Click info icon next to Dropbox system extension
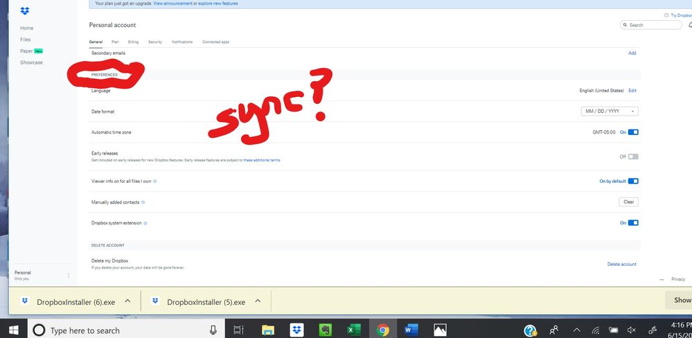The height and width of the screenshot is (338, 692). click(x=146, y=223)
